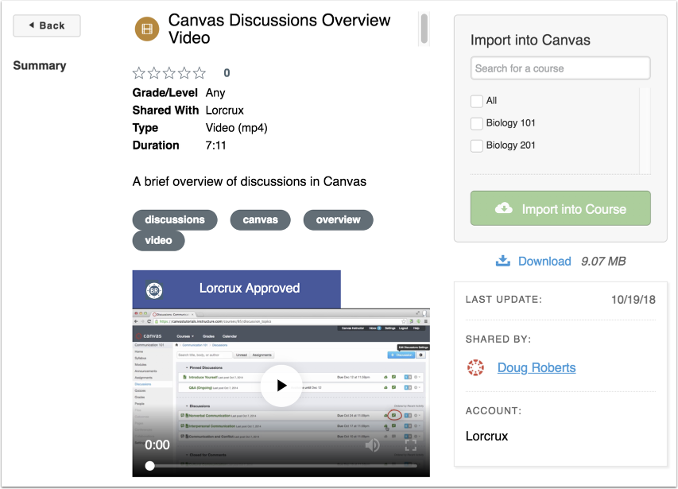Rate the resource one star
This screenshot has height=489, width=678.
point(139,73)
